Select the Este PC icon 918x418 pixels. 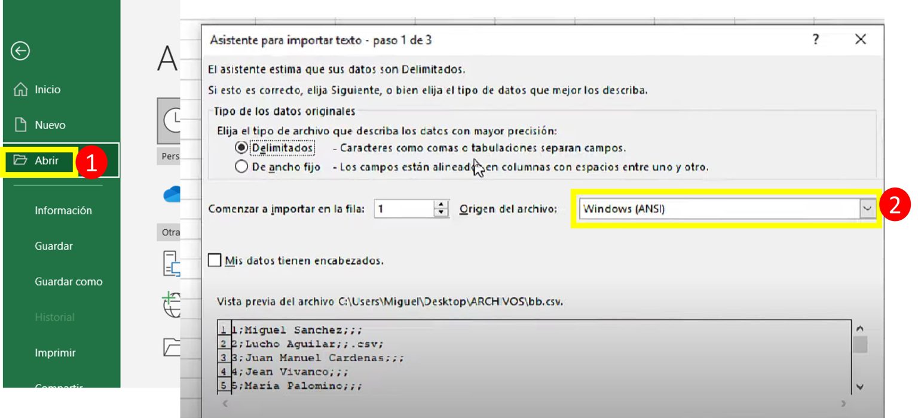(173, 263)
